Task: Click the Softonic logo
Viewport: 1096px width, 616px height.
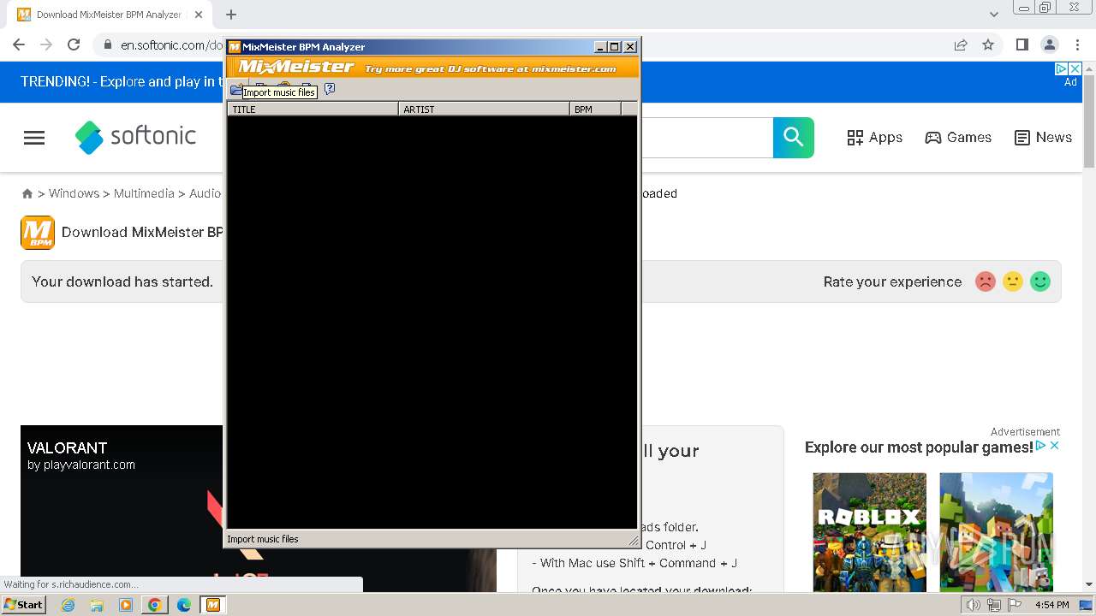Action: click(136, 137)
